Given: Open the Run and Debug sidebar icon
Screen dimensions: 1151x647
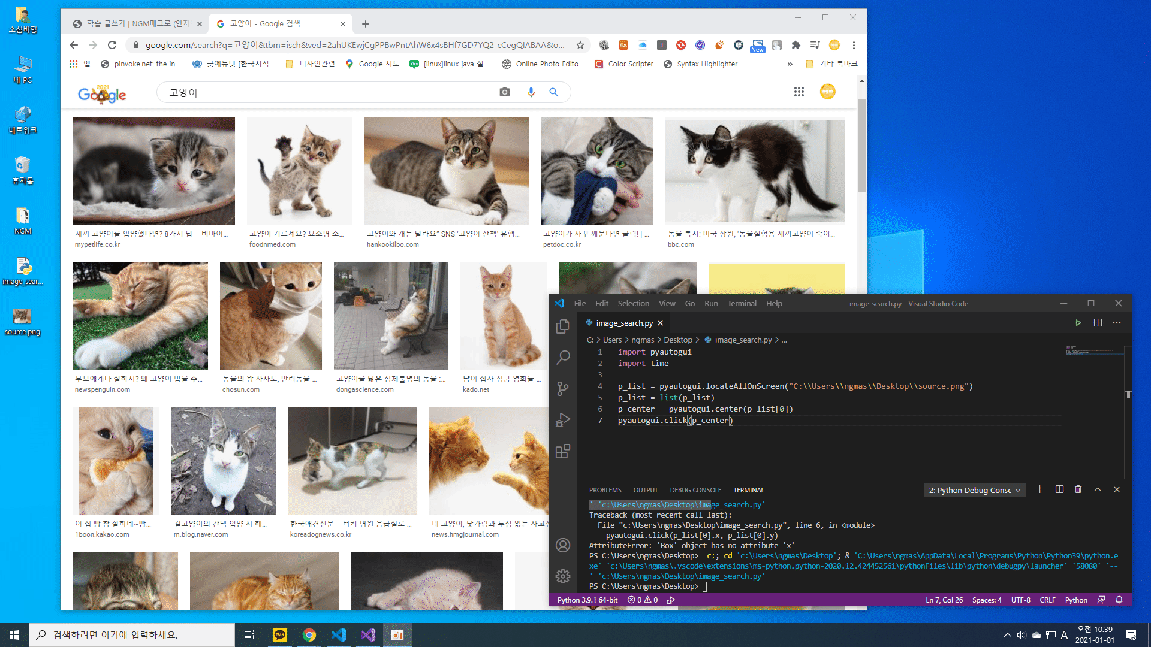Looking at the screenshot, I should tap(562, 420).
